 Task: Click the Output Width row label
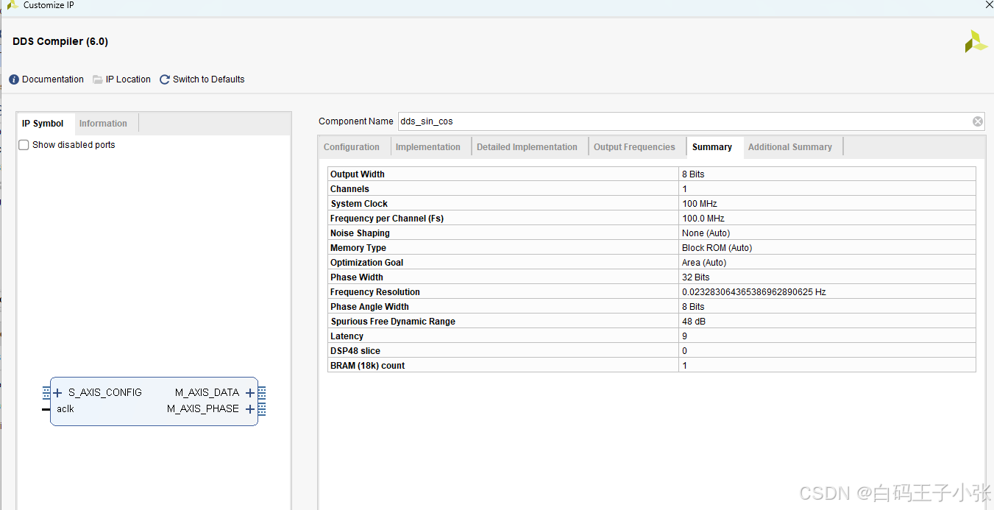point(358,174)
